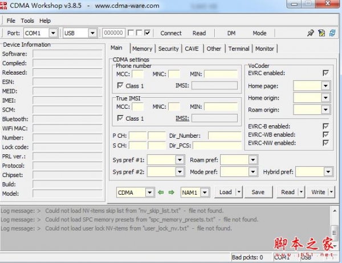Viewport: 342px width, 263px height.
Task: Click the Bad pckts: 0 status text
Action: pyautogui.click(x=247, y=257)
